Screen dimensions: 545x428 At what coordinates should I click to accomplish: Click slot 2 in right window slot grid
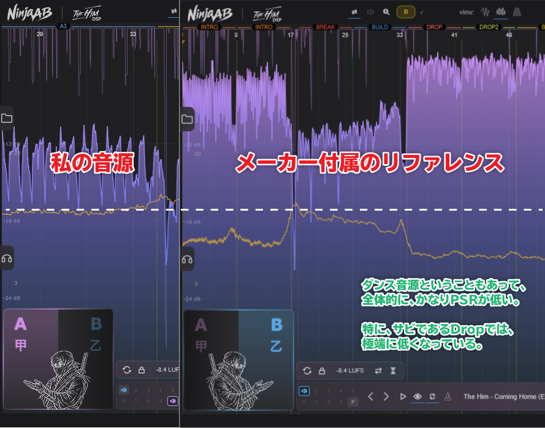click(317, 391)
